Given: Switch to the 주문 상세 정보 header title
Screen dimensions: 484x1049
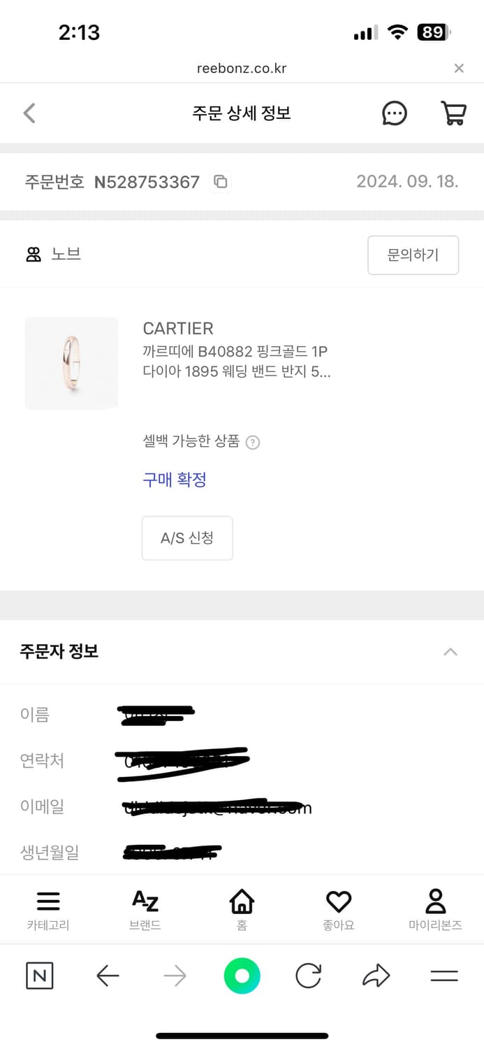Looking at the screenshot, I should click(242, 113).
